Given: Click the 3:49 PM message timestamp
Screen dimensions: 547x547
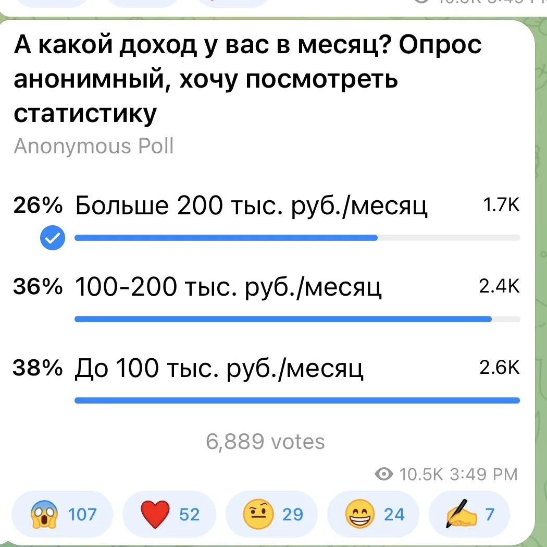Looking at the screenshot, I should (483, 475).
